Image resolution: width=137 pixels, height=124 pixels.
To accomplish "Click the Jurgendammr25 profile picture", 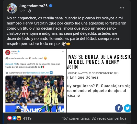I will [x=12, y=8].
